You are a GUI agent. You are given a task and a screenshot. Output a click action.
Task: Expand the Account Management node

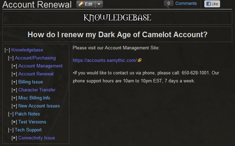pyautogui.click(x=14, y=66)
